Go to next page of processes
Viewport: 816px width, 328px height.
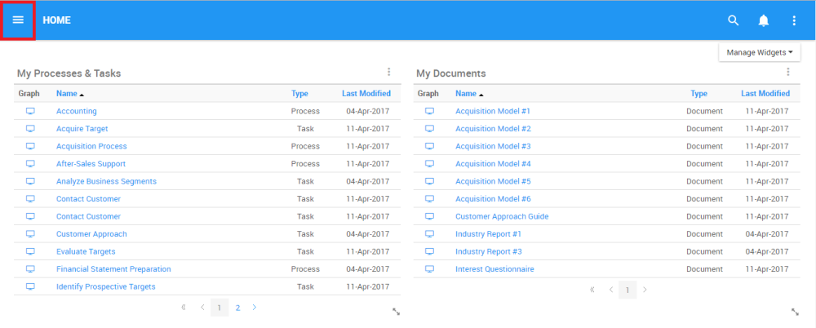(x=255, y=308)
